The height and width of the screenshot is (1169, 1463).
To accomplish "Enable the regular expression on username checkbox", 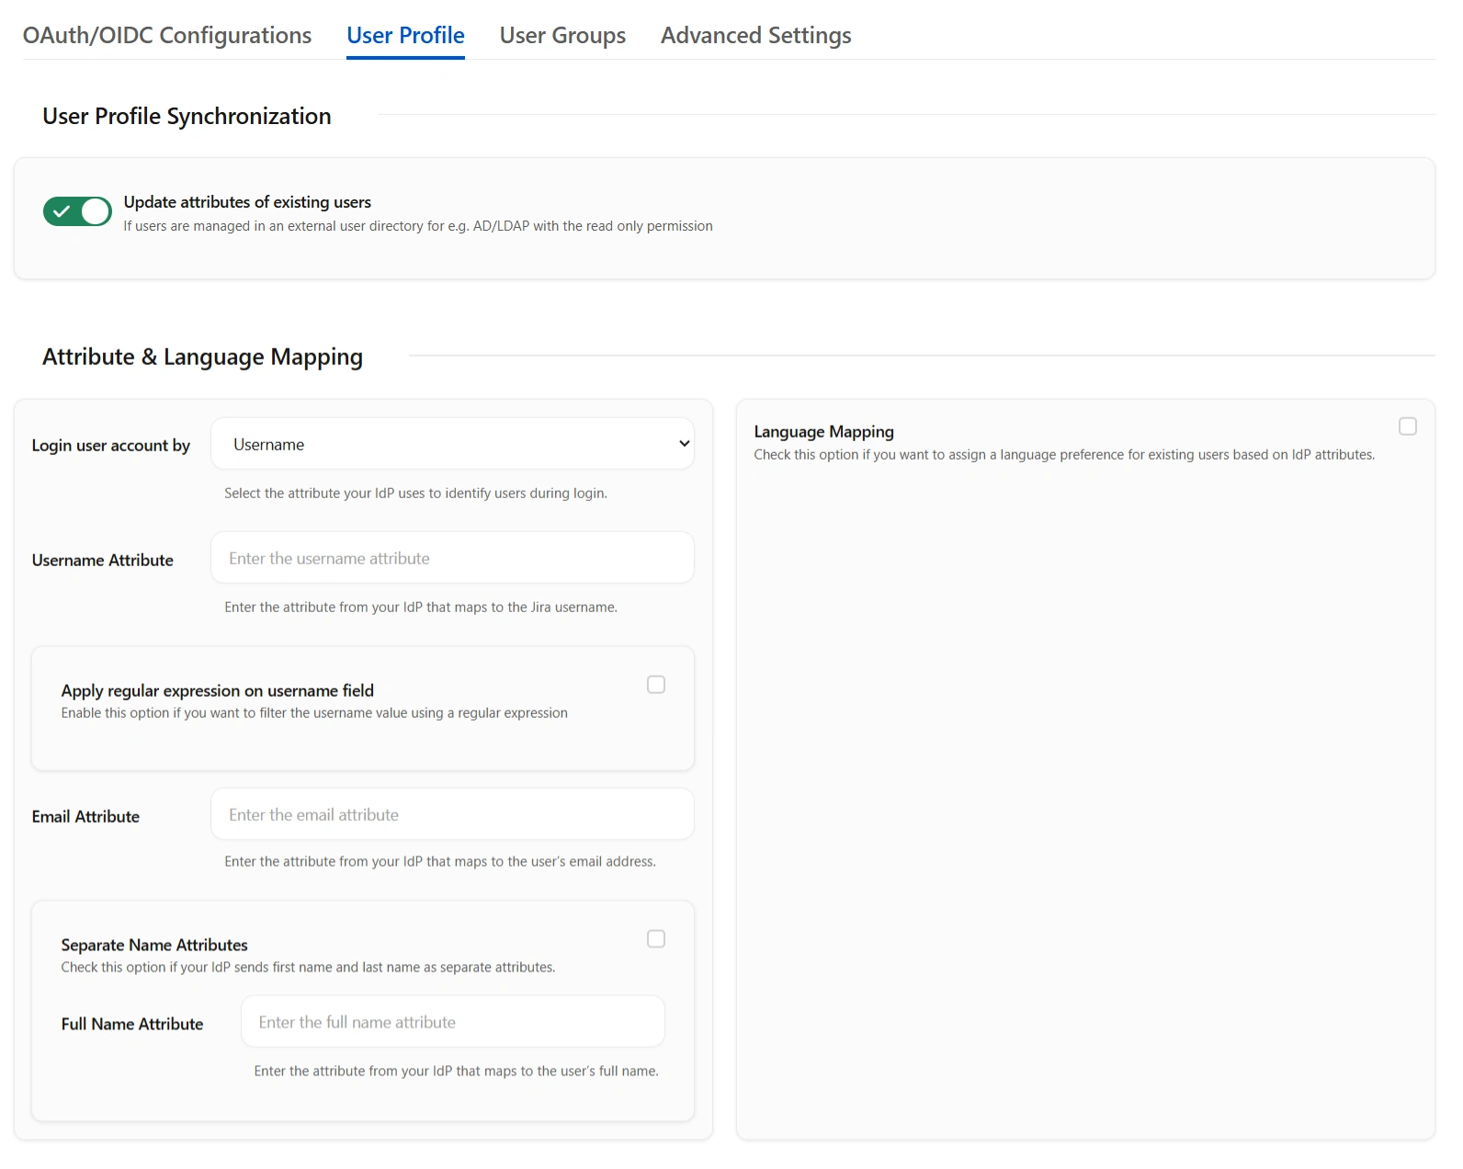I will pyautogui.click(x=656, y=685).
